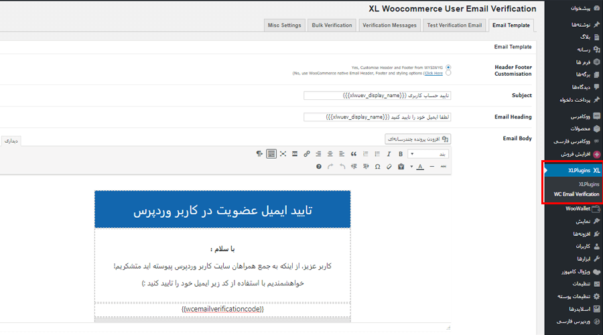Apply strikethrough formatting
The height and width of the screenshot is (335, 603).
[444, 167]
